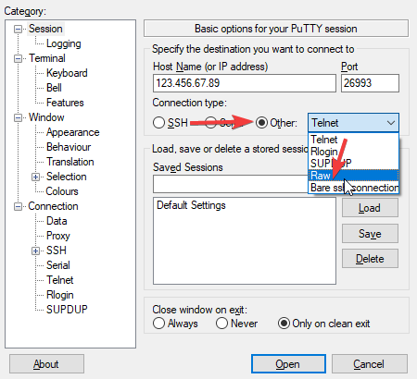
Task: Load the selected saved session
Action: coord(370,208)
